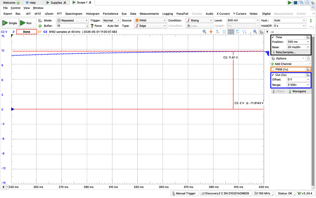The width and height of the screenshot is (316, 198).
Task: Open the Out channel gear menu
Action: coord(308,75)
